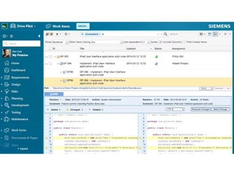Click the Work Items header icon
This screenshot has height=176, width=234.
(48, 26)
